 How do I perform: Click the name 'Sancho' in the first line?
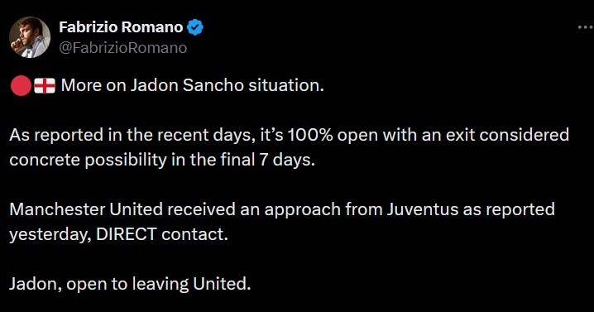(213, 85)
